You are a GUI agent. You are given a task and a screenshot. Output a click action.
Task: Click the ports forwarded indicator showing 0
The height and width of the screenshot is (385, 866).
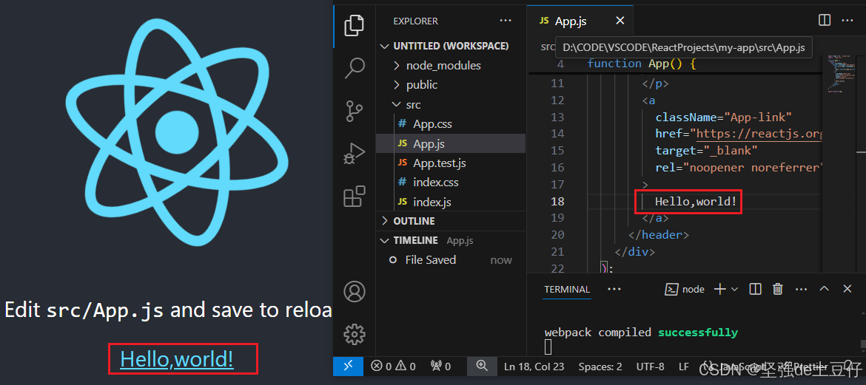coord(440,367)
